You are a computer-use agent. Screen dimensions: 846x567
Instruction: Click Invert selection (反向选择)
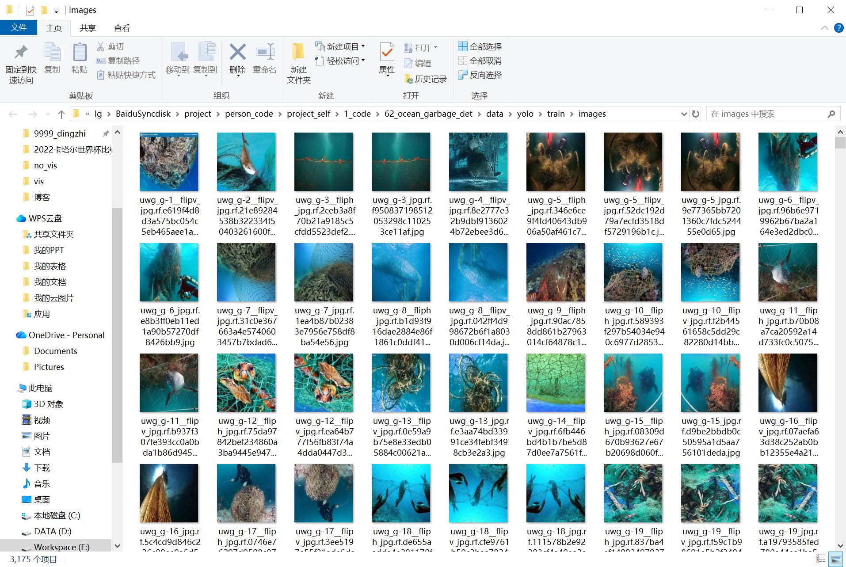480,75
